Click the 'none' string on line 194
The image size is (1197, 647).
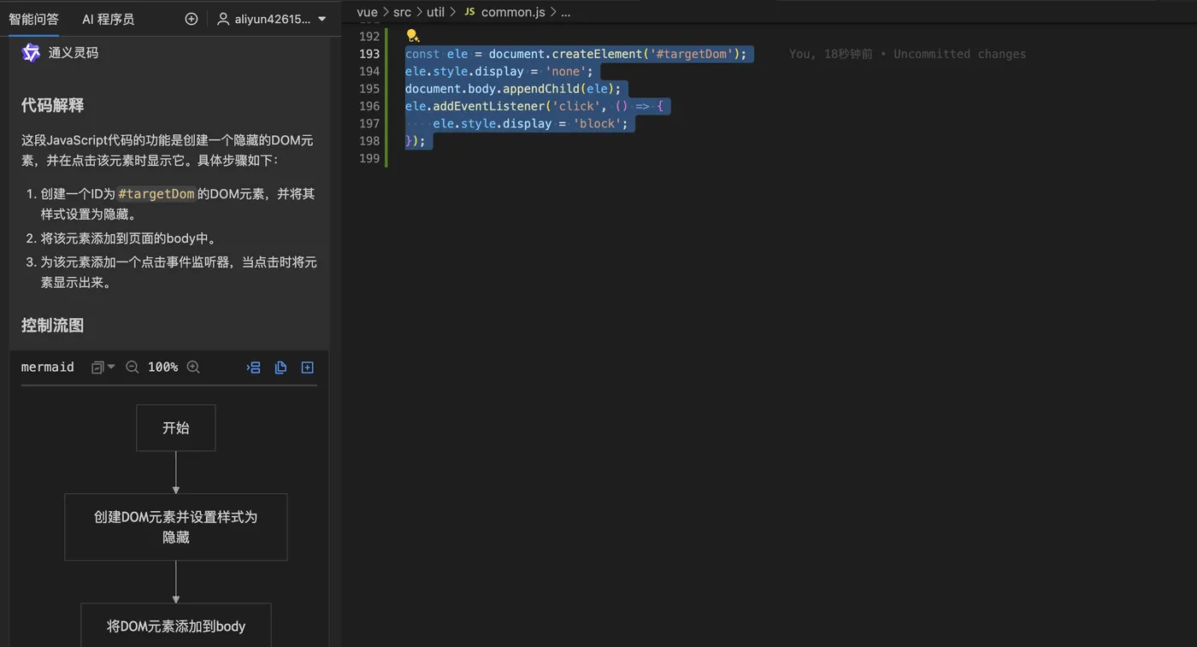pos(566,71)
